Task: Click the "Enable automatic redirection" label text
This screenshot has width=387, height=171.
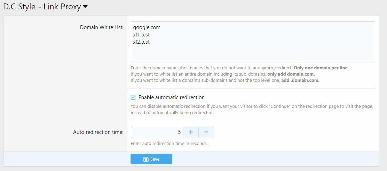Action: [x=171, y=97]
